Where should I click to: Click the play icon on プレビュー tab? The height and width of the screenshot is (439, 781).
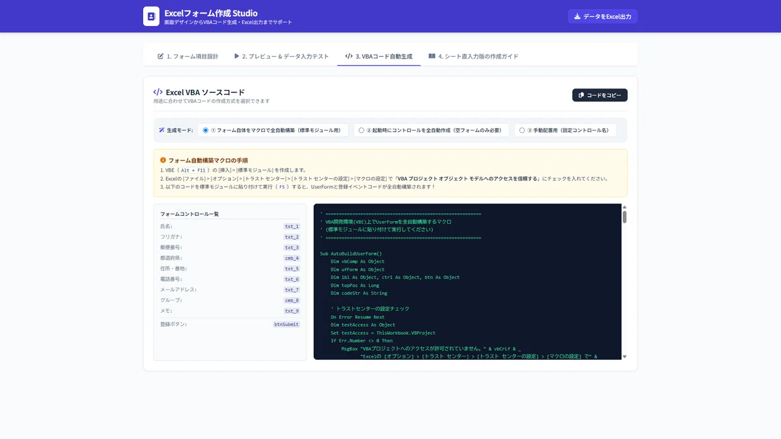pyautogui.click(x=237, y=57)
